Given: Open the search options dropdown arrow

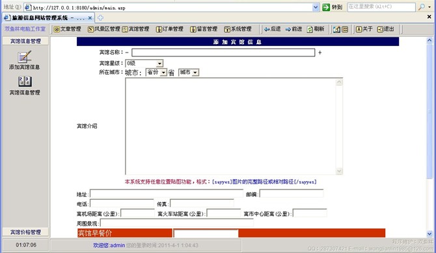Looking at the screenshot, I should click(429, 7).
